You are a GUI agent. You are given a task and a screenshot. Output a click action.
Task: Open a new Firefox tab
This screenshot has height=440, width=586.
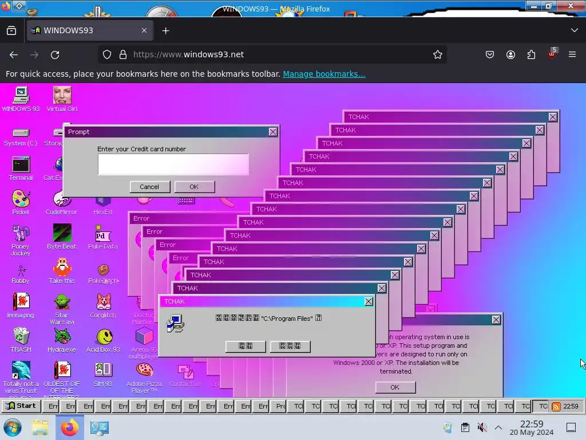165,31
